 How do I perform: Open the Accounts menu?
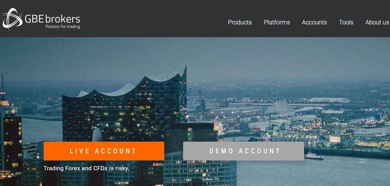[x=314, y=22]
